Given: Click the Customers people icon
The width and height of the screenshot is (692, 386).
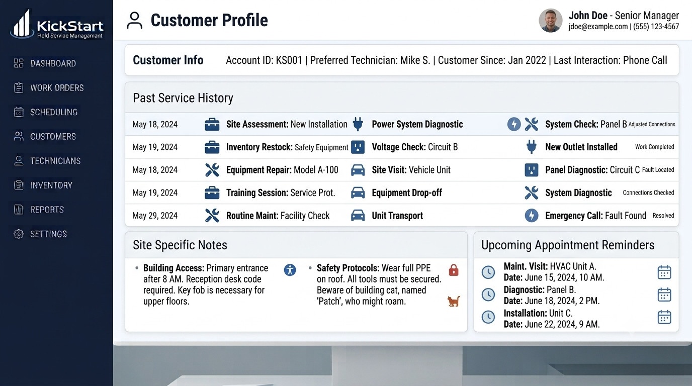Looking at the screenshot, I should point(19,136).
